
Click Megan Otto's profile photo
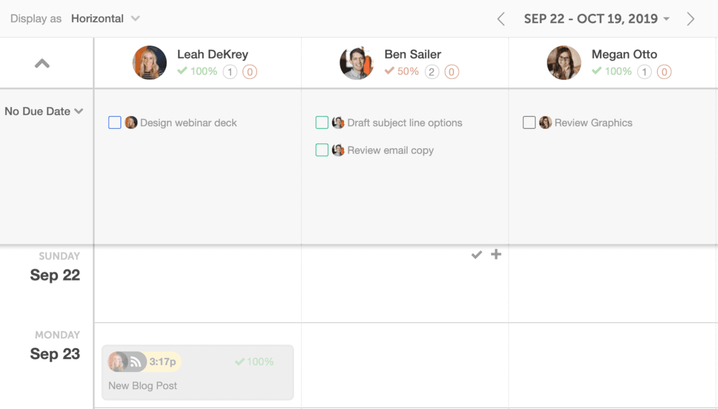(x=564, y=62)
